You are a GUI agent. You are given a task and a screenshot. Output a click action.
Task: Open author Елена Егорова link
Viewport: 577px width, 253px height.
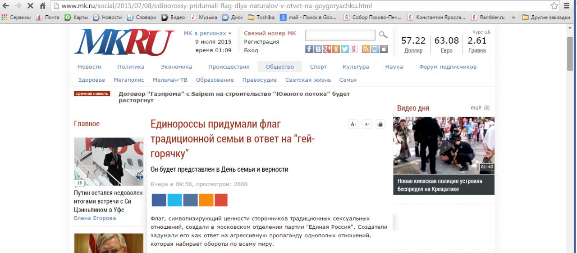(95, 218)
